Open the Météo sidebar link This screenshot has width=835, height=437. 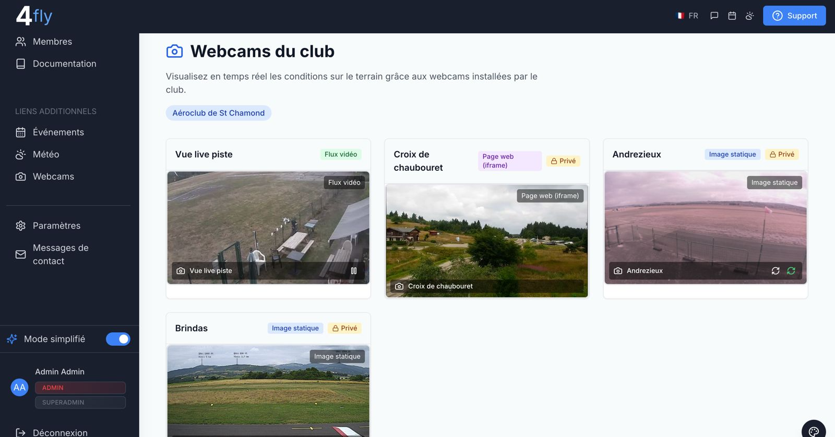[x=46, y=154]
